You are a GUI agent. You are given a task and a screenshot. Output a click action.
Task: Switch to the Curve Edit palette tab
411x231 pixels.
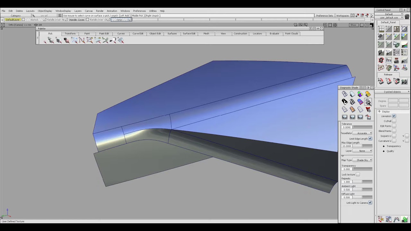[x=138, y=34]
